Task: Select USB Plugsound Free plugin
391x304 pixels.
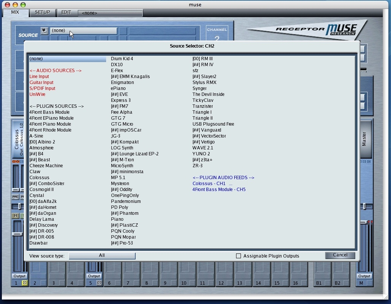Action: [x=213, y=124]
